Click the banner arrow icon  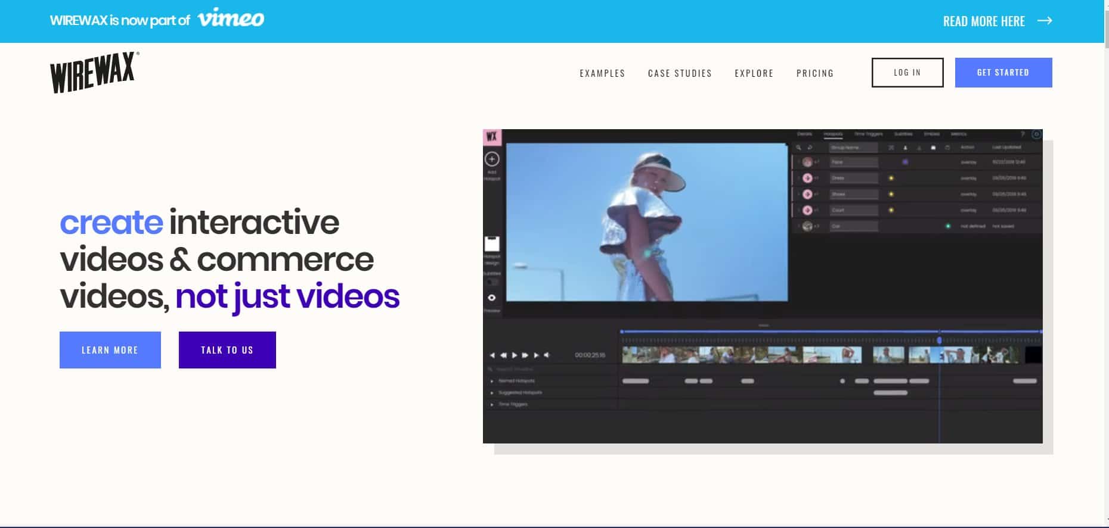(1045, 21)
